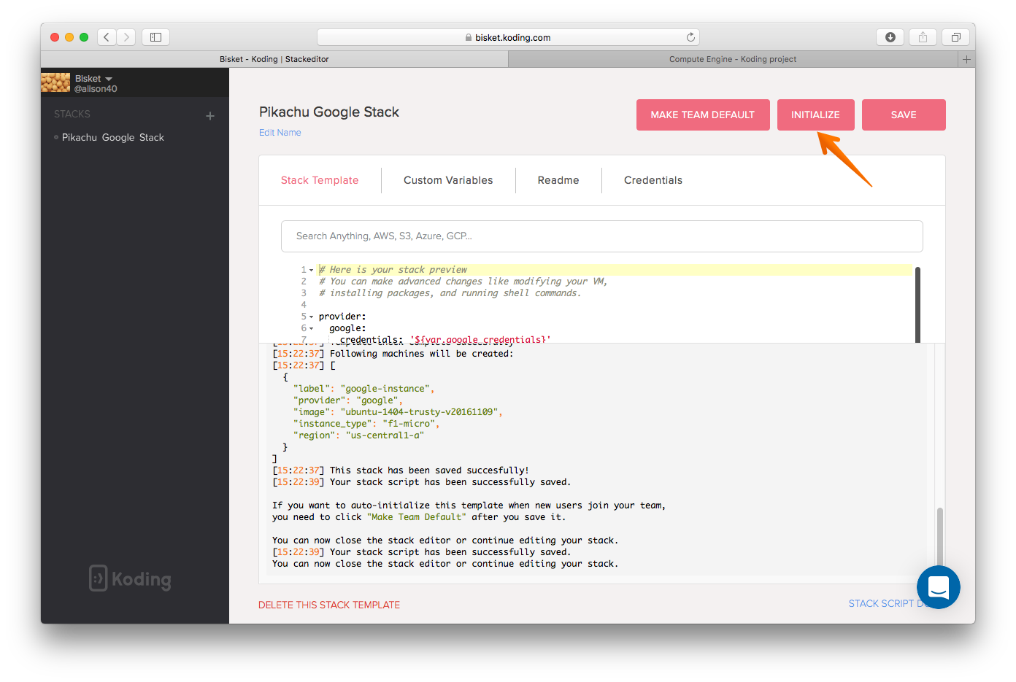Switch to the Stack Template tab

(320, 180)
